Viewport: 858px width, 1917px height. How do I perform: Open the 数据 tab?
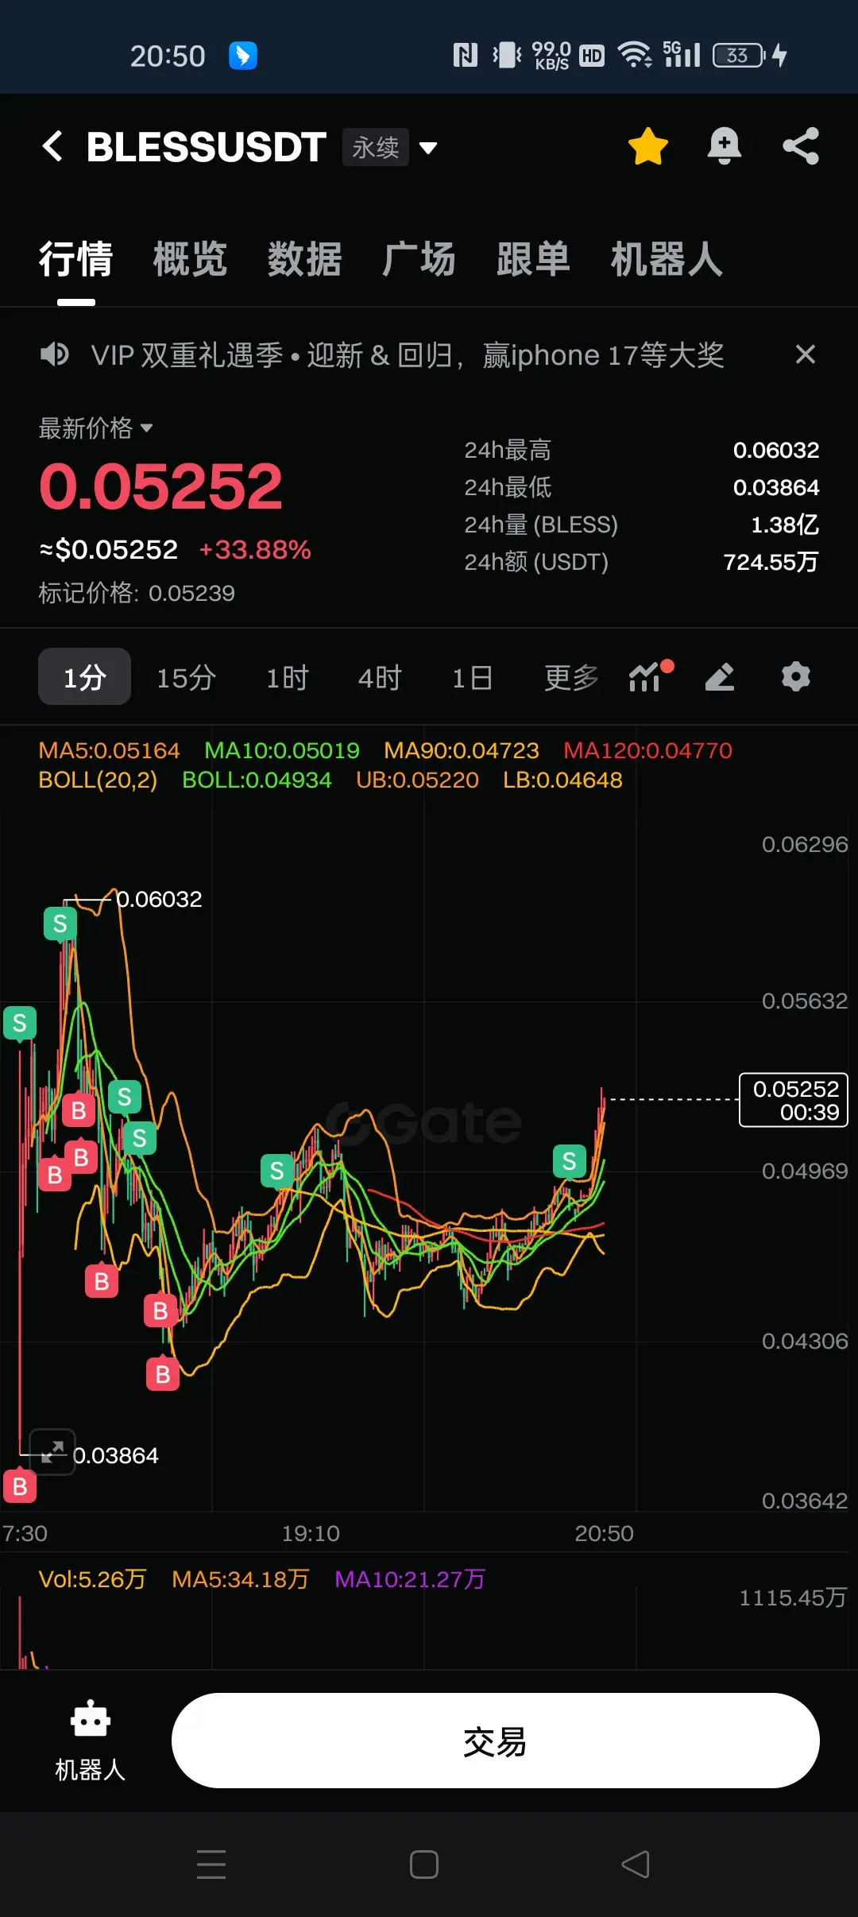click(304, 259)
